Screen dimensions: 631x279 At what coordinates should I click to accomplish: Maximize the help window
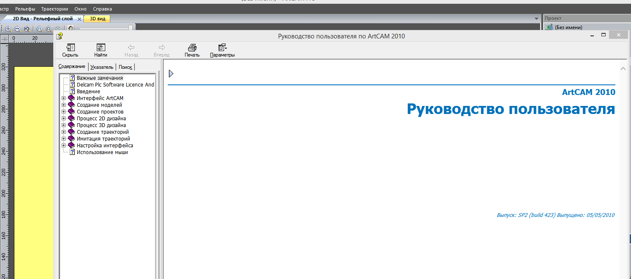point(604,35)
